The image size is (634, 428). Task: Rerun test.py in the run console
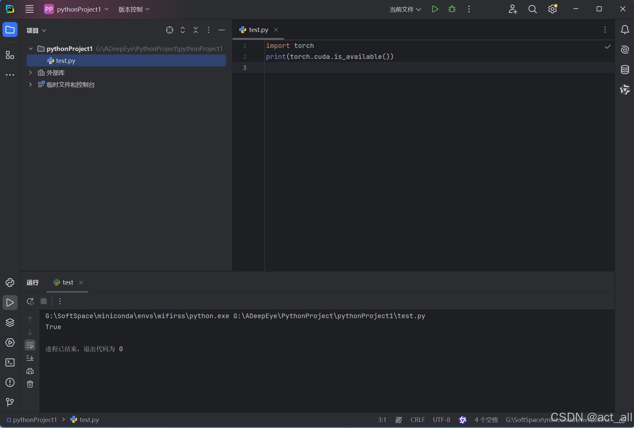pos(30,301)
